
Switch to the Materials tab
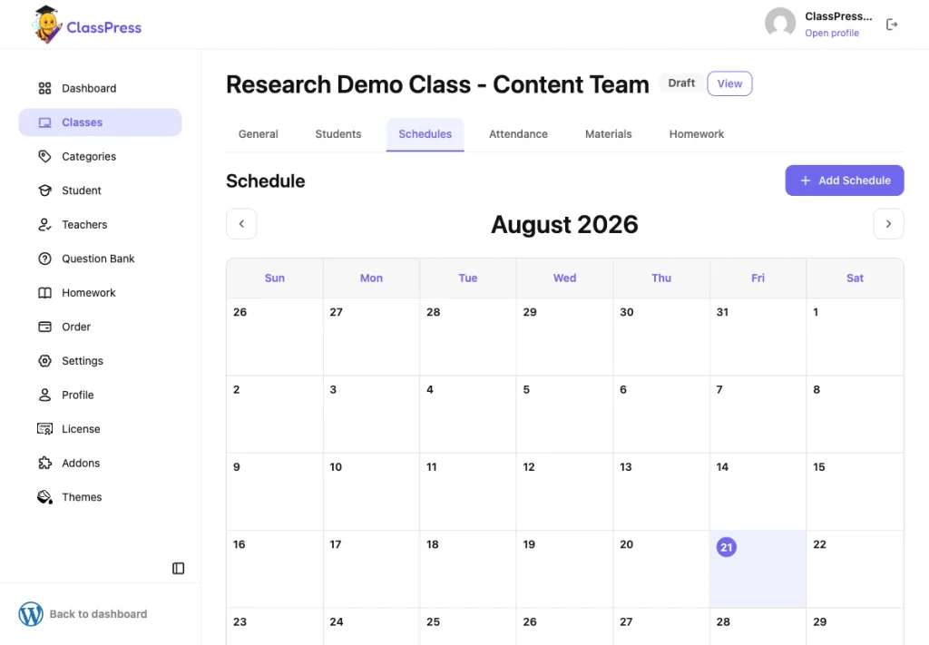pos(609,134)
